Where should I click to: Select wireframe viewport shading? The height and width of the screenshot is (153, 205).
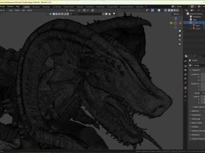coord(169,10)
